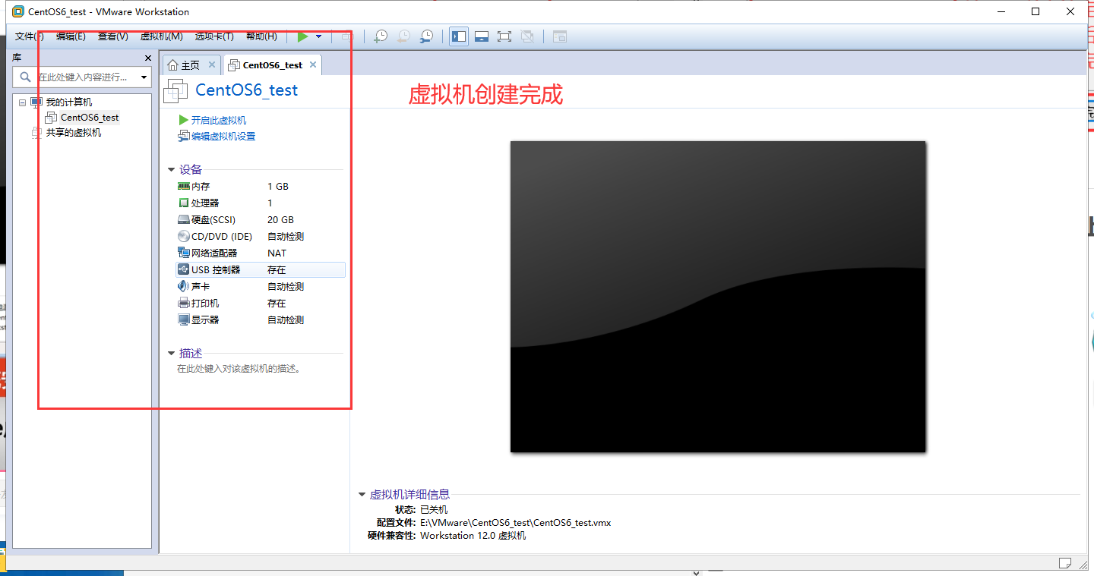Close the CentOS6_test tab
This screenshot has width=1094, height=576.
(312, 65)
